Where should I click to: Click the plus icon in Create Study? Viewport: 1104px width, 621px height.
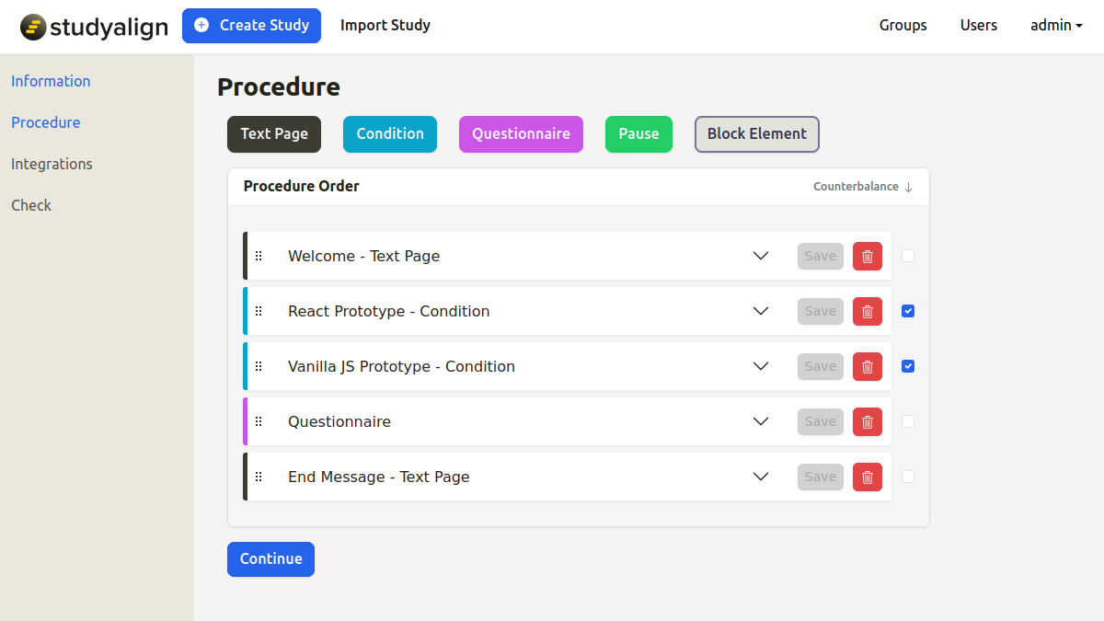(201, 26)
